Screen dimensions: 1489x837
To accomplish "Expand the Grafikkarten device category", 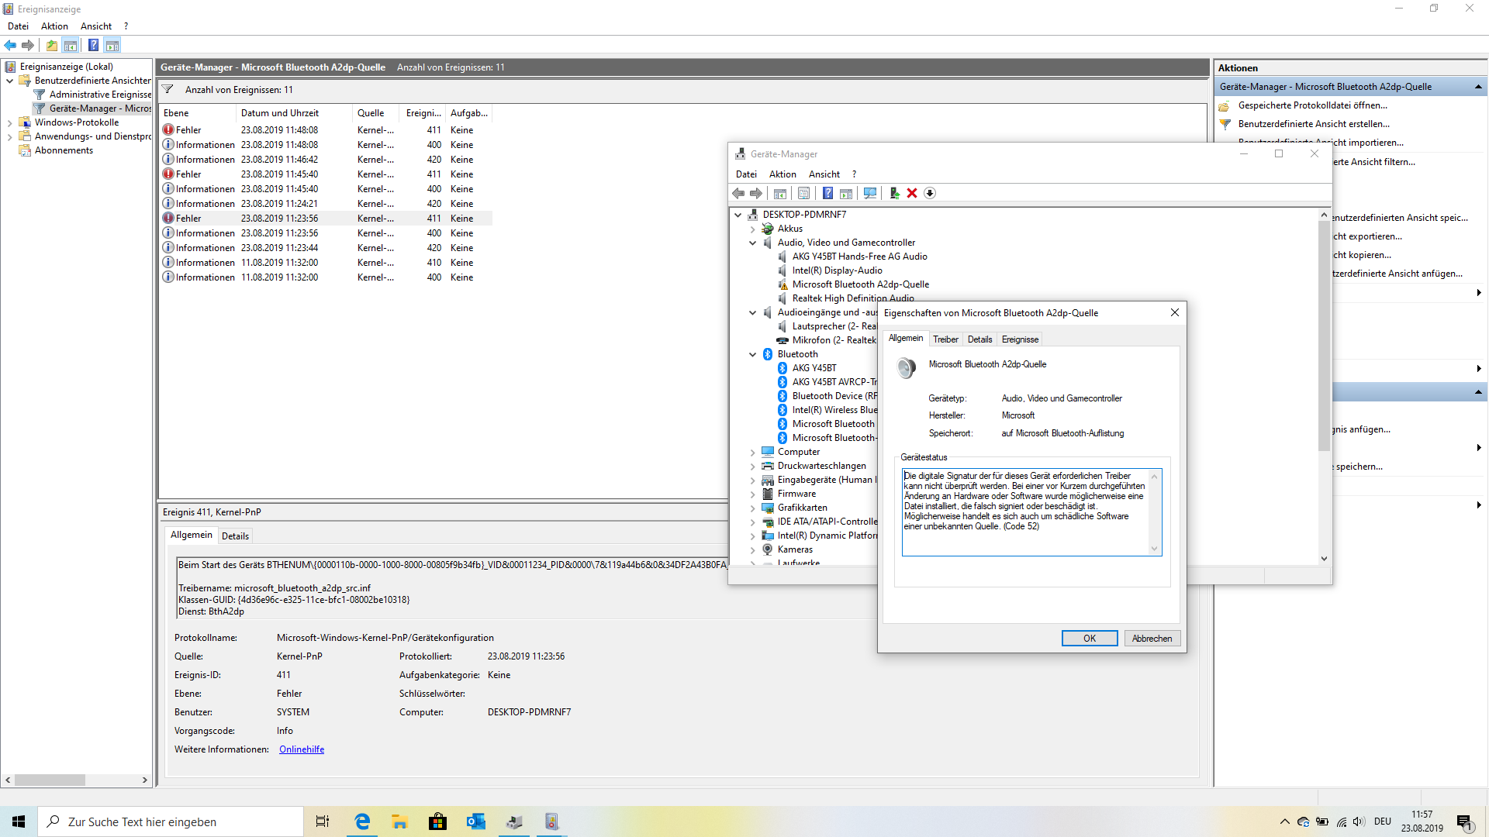I will pos(752,508).
